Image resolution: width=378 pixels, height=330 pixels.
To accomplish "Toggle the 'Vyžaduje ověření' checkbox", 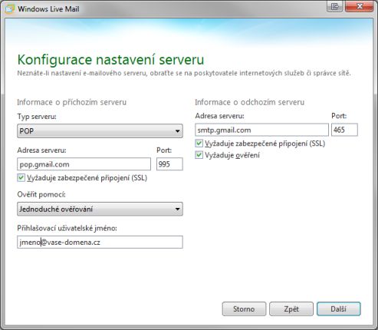I will [x=199, y=155].
